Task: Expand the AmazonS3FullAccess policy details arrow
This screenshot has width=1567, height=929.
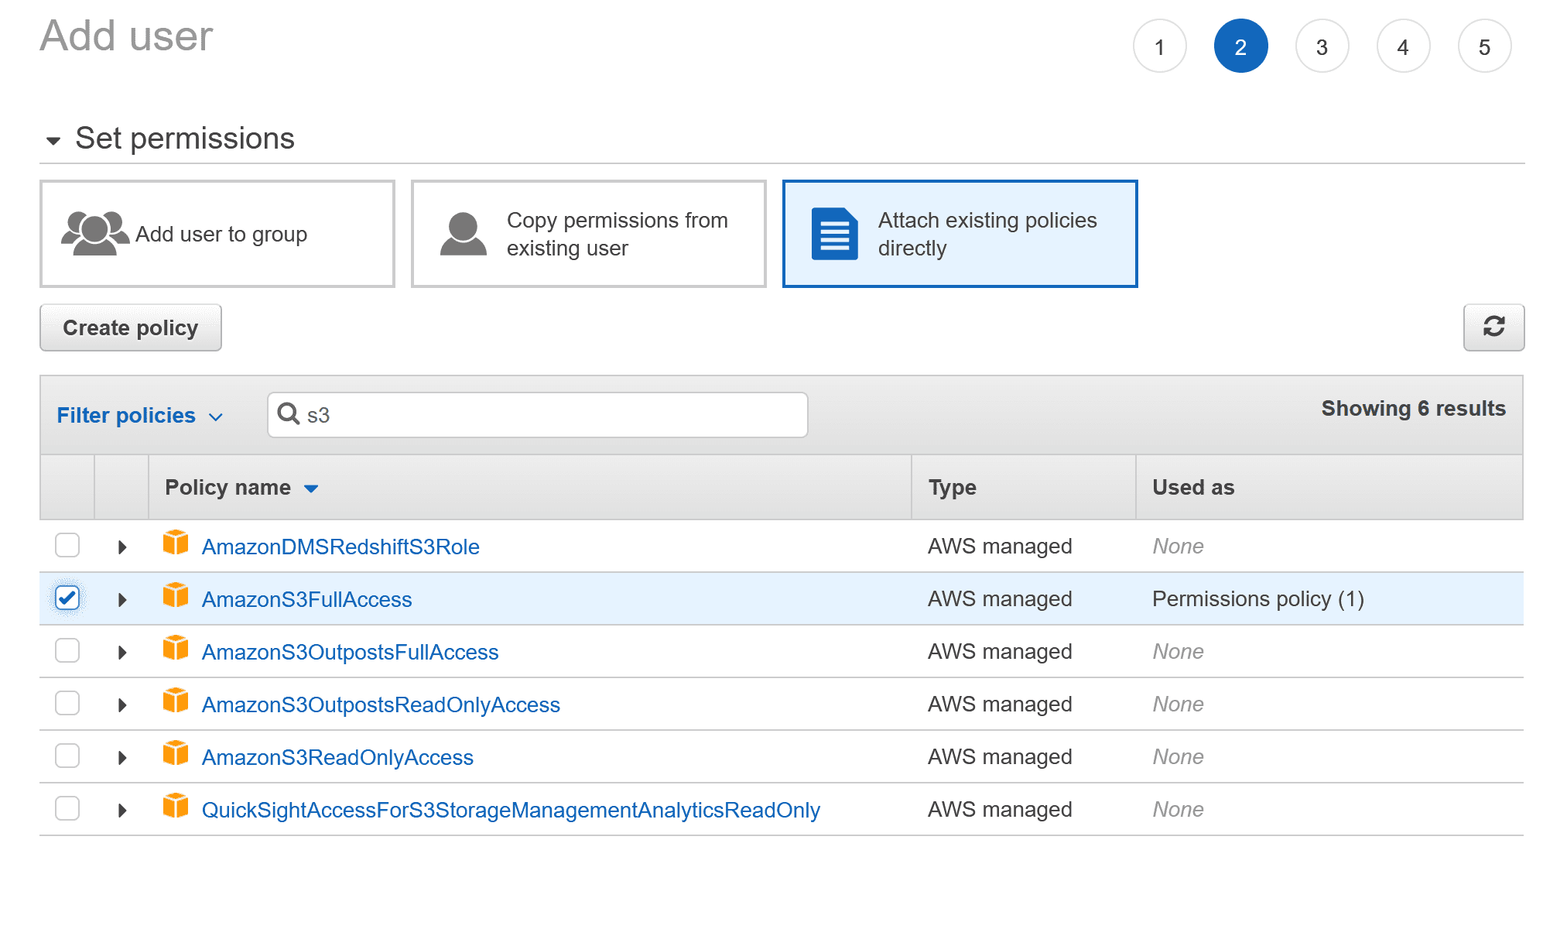Action: point(122,600)
